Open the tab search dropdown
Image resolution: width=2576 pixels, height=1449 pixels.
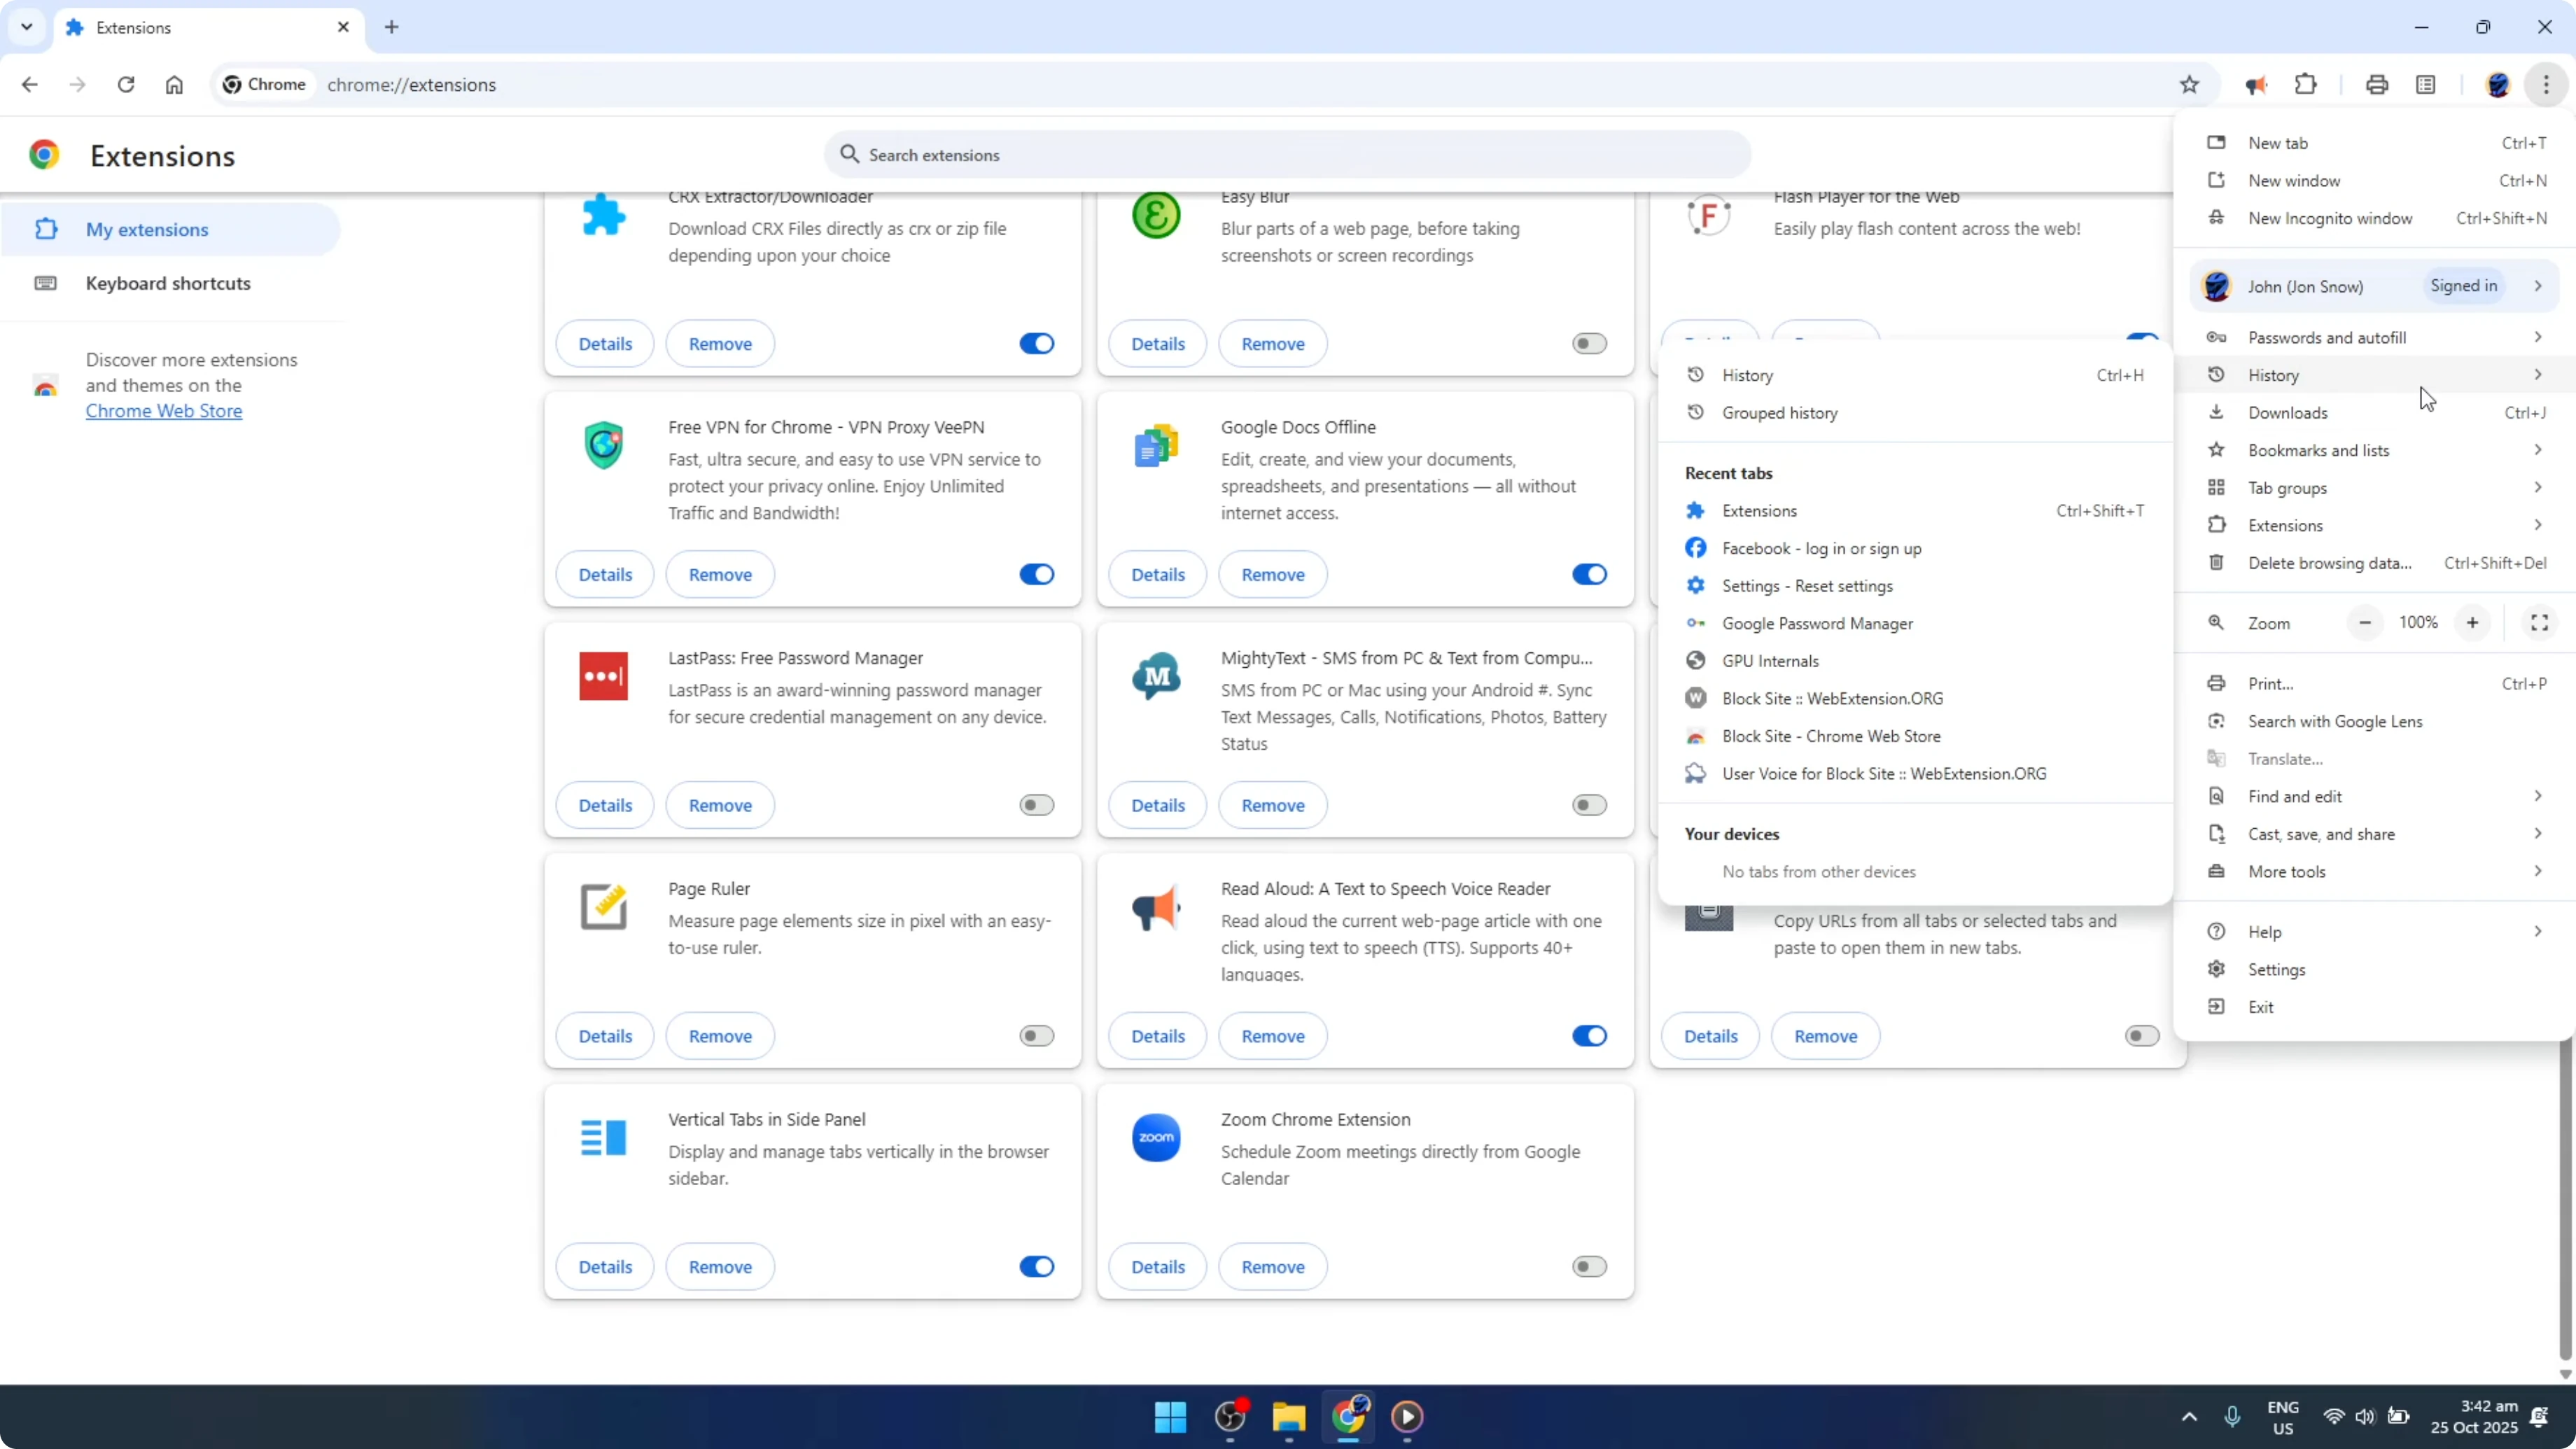[x=27, y=27]
